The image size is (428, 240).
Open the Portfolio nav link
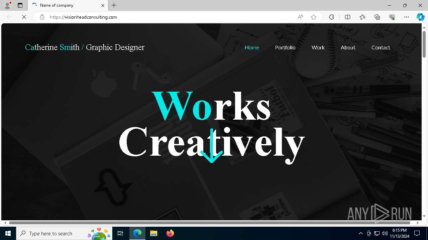pos(285,48)
